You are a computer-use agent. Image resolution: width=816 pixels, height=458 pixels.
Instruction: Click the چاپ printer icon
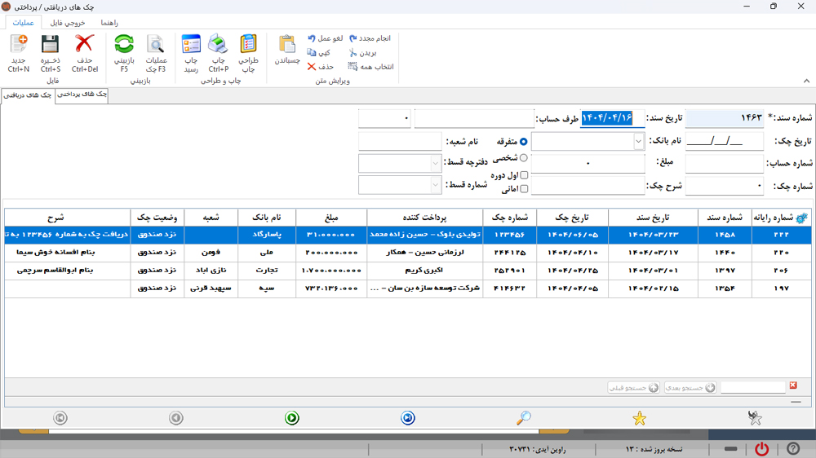[218, 45]
